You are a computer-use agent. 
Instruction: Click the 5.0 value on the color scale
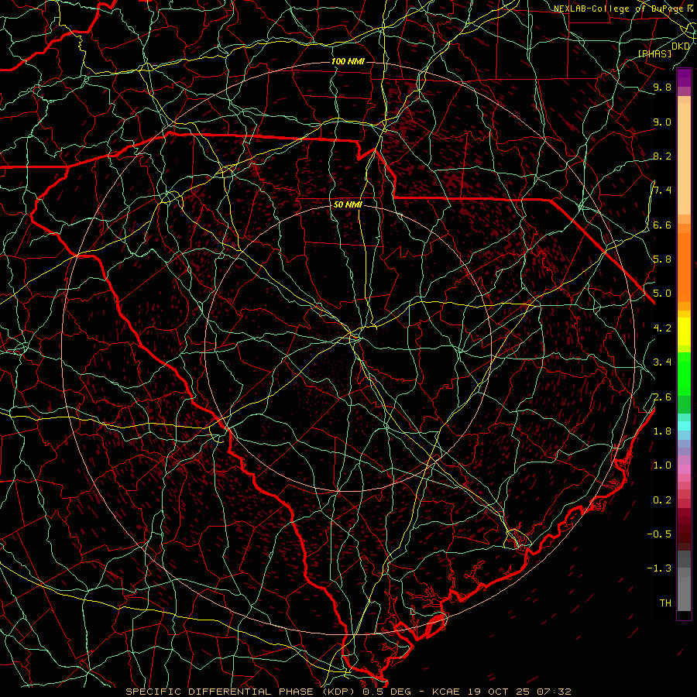coord(662,294)
